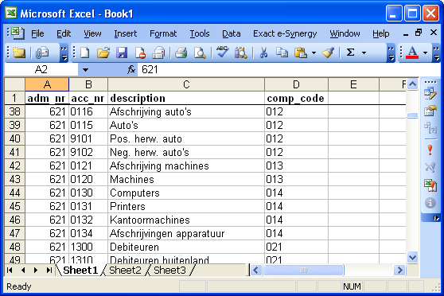Open the Format menu
This screenshot has height=296, width=444.
click(163, 33)
